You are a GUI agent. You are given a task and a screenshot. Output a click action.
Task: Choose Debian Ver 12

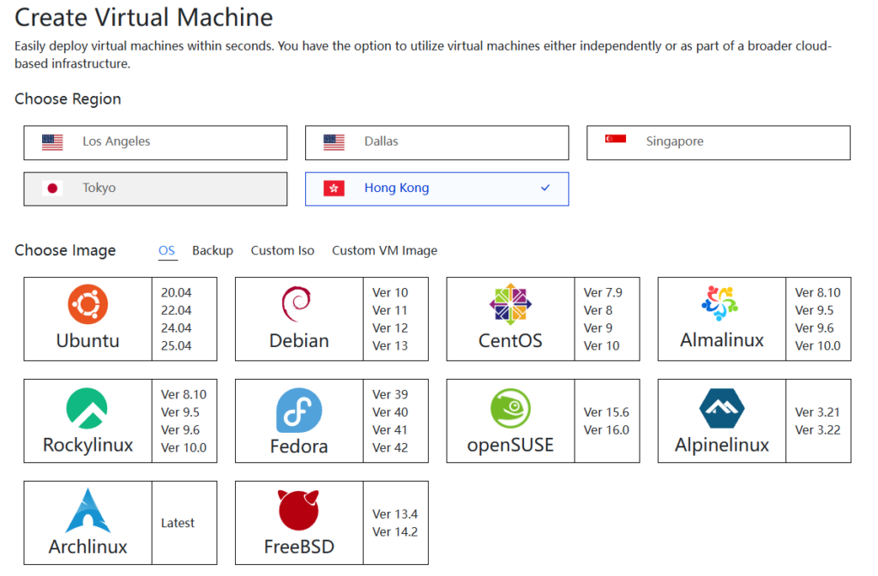click(390, 328)
